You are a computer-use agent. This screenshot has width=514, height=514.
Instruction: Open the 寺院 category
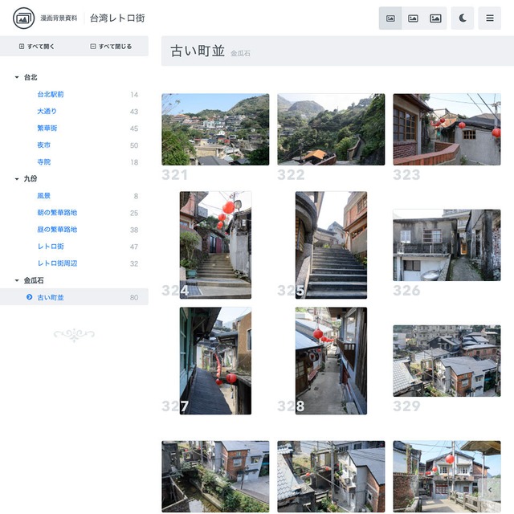point(43,162)
